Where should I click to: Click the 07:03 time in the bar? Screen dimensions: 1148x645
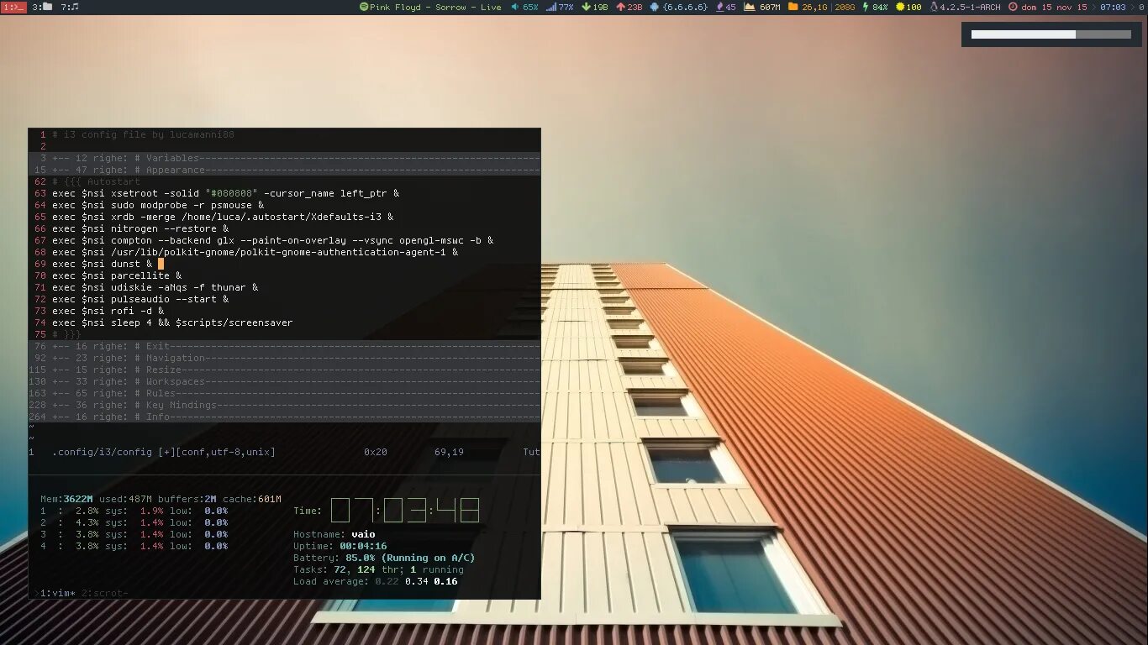pos(1113,7)
